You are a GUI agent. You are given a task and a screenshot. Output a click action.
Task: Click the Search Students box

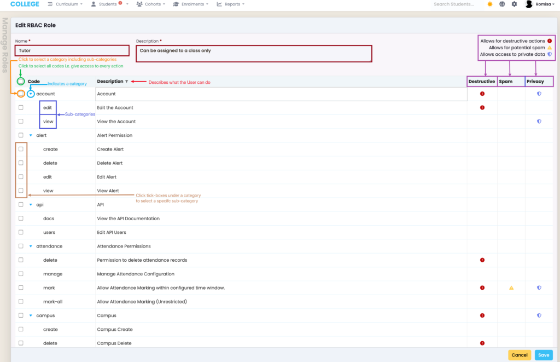click(x=454, y=4)
